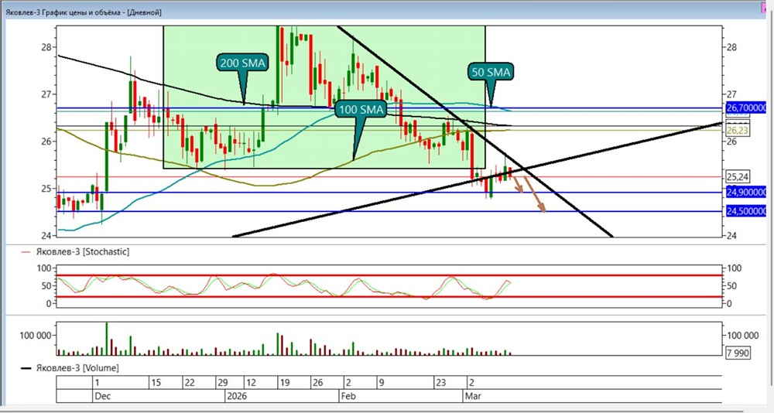Click the '100' label on the left stochastic axis

coord(44,268)
